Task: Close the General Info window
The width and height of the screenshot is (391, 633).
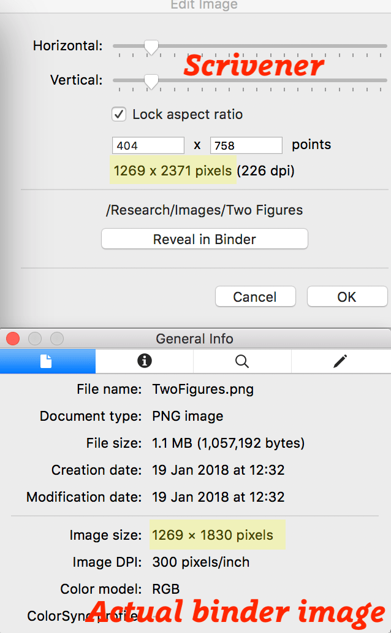Action: click(13, 339)
